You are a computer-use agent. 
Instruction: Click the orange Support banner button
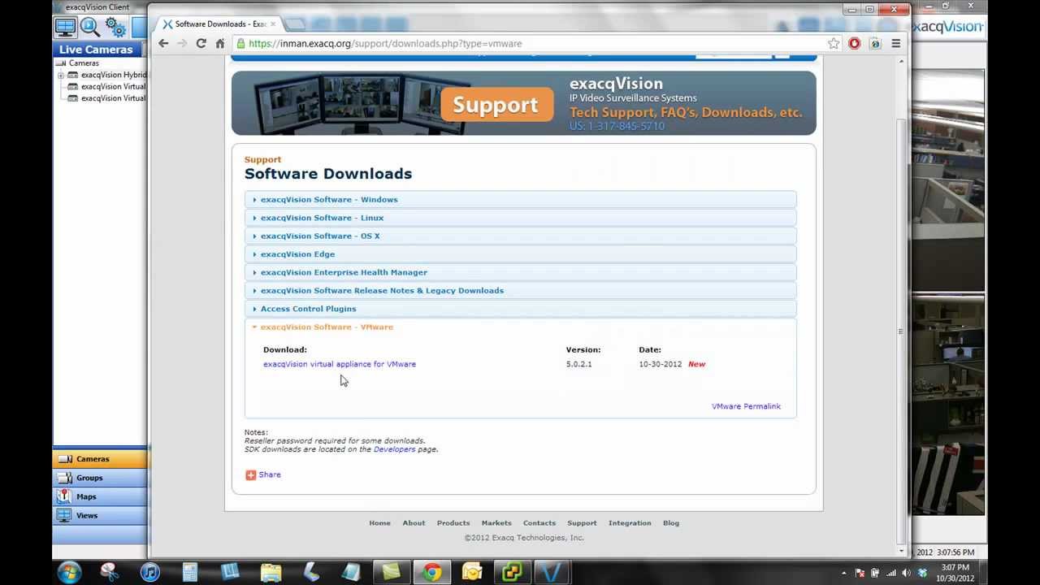[496, 105]
